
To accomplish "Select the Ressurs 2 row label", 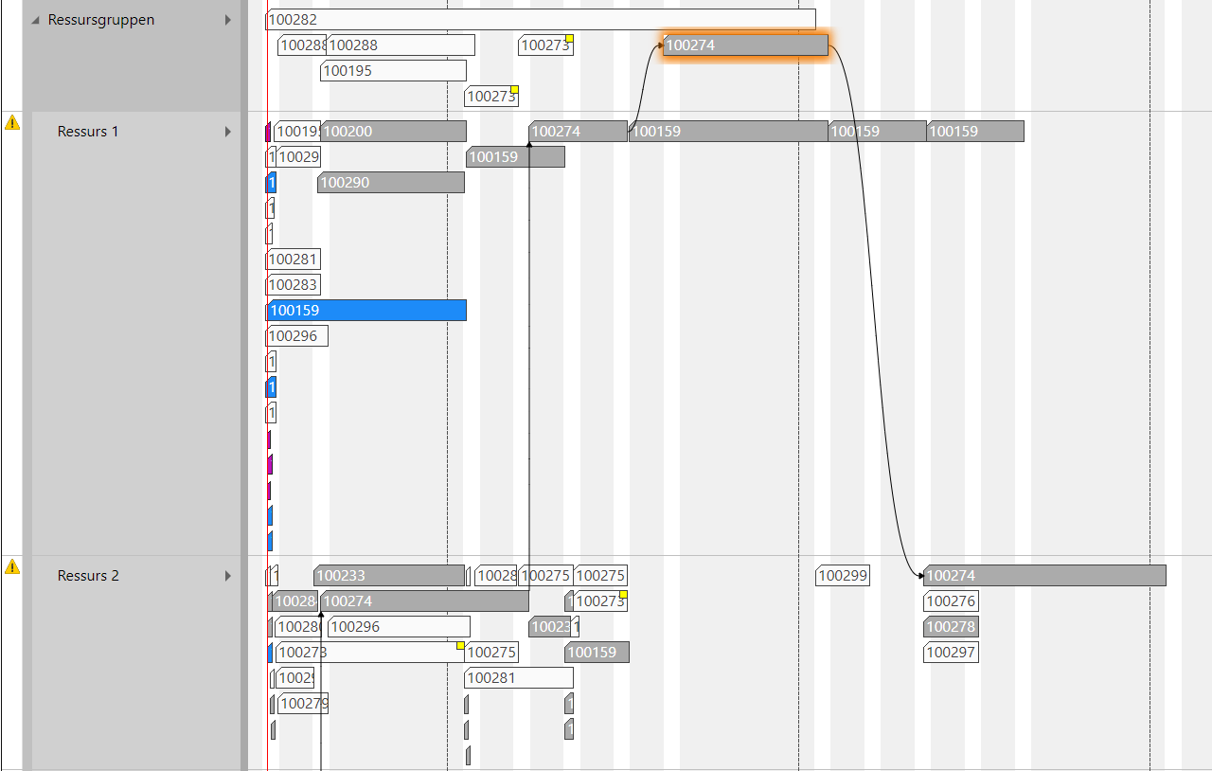I will 88,576.
